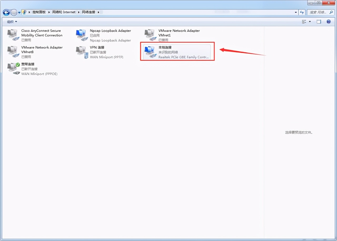Change the view with the views icon
The image size is (337, 241).
tap(304, 22)
